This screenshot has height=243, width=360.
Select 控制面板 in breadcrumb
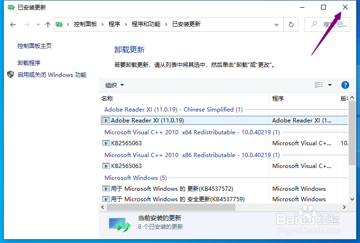pos(85,24)
